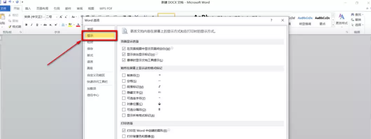The image size is (371, 139).
Task: Click the Bold formatting icon
Action: 26,25
